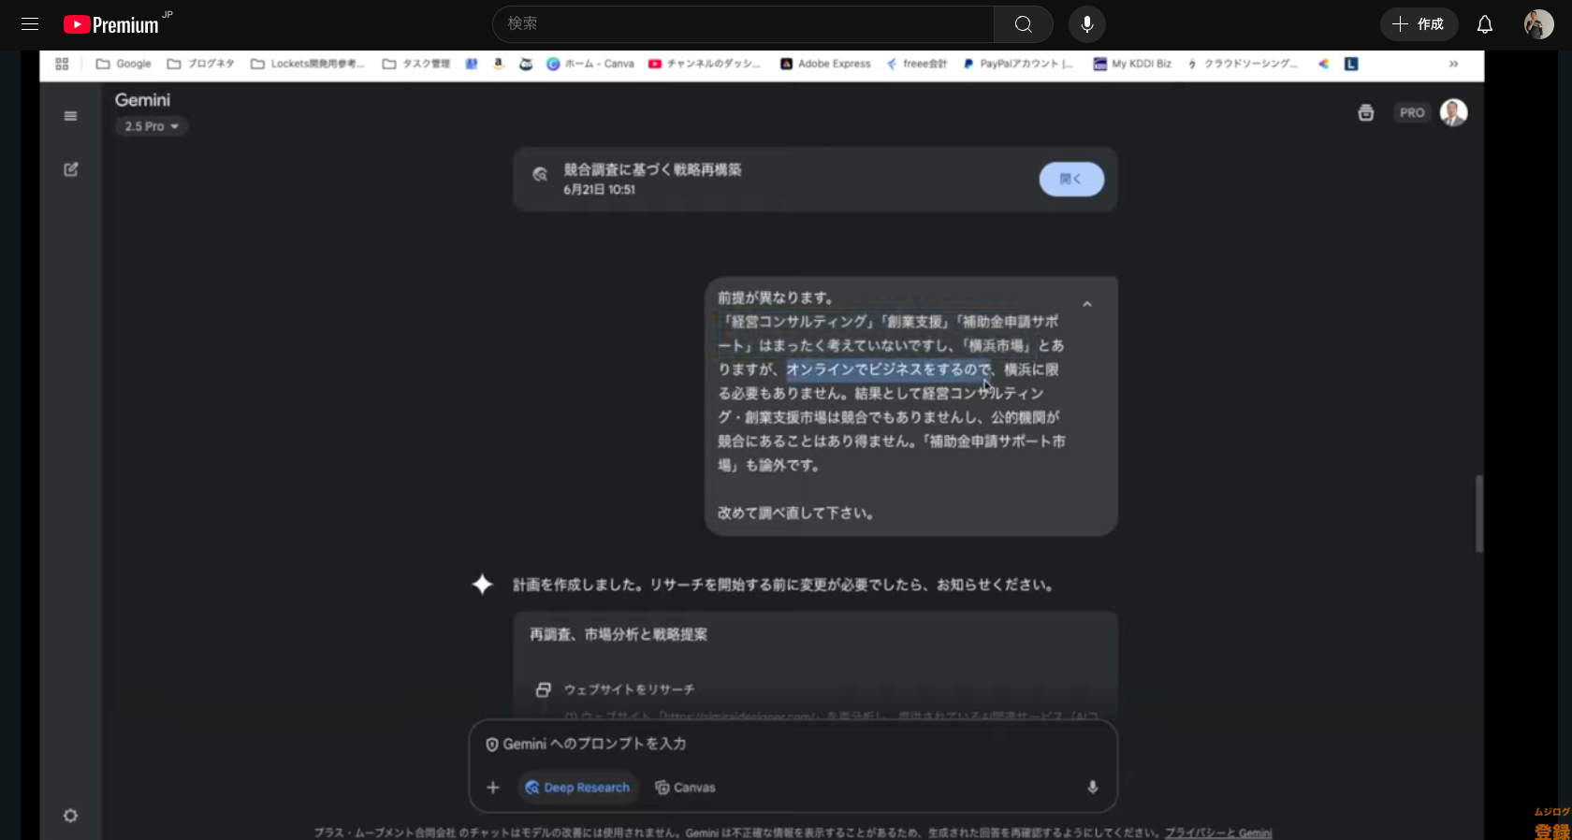Screen dimensions: 1572x840
Task: Open the Adobe Express bookmark
Action: click(825, 64)
